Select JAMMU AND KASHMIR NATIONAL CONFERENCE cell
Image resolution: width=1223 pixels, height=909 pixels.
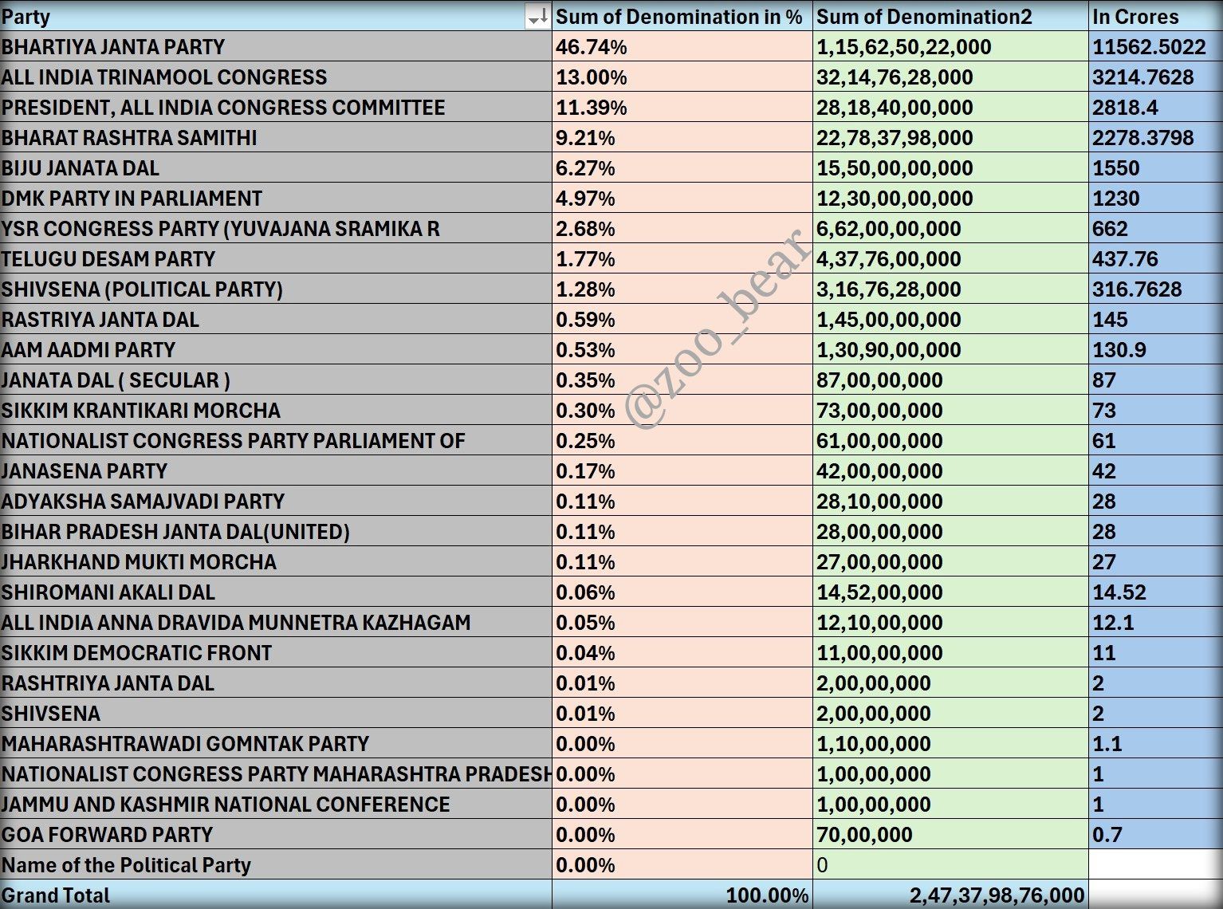click(x=276, y=805)
